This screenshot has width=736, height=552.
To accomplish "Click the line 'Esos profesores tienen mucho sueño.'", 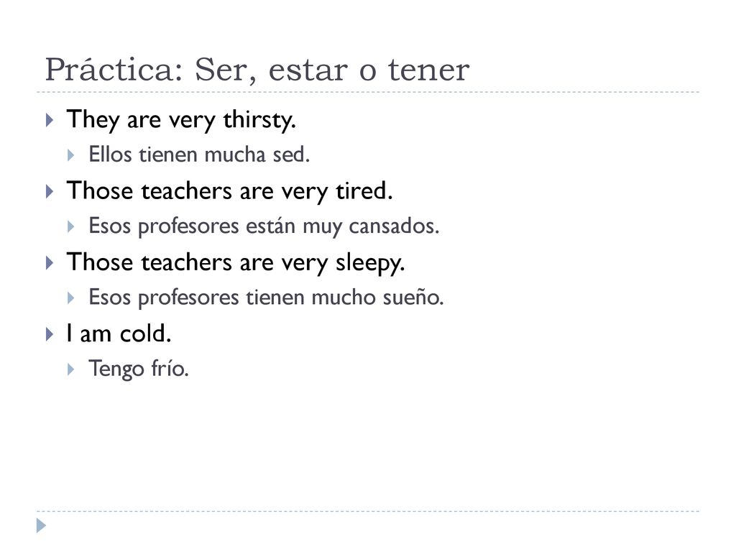I will [266, 298].
